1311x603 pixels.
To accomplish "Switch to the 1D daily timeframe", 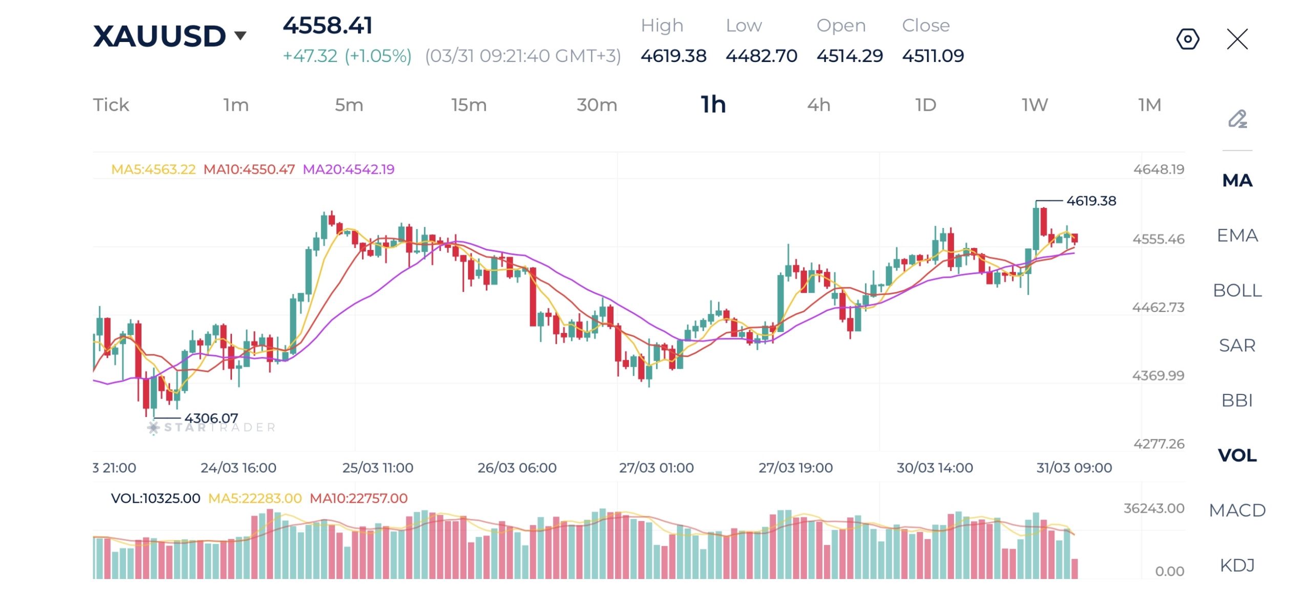I will tap(925, 105).
